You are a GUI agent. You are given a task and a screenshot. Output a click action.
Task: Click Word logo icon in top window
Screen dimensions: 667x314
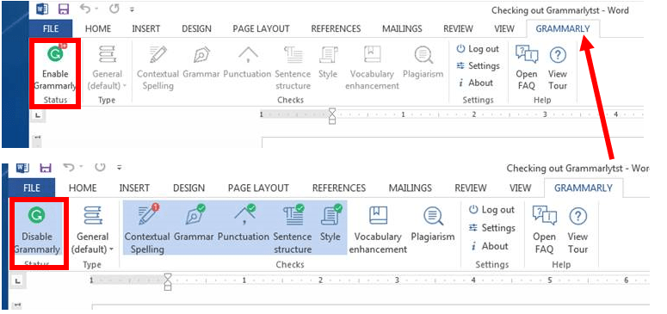(42, 9)
